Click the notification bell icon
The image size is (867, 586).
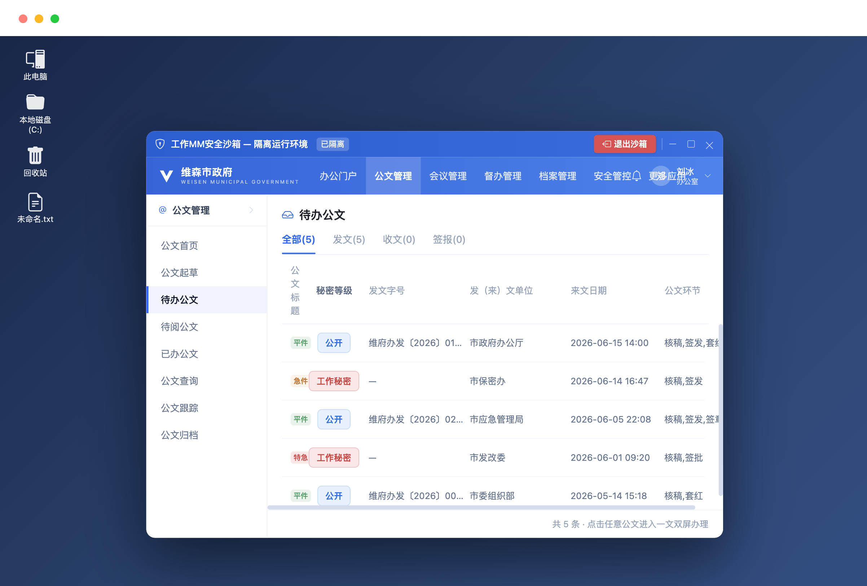(637, 176)
